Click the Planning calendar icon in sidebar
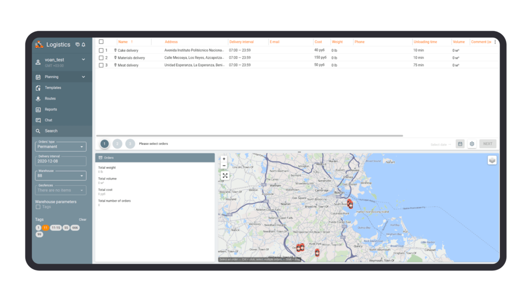This screenshot has height=299, width=532. pos(38,77)
